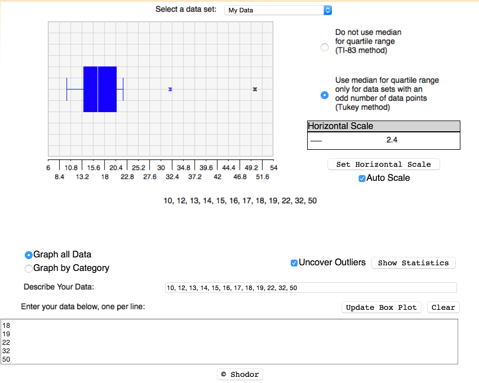Click the Set Horizontal Scale button
The image size is (479, 383).
(x=384, y=164)
